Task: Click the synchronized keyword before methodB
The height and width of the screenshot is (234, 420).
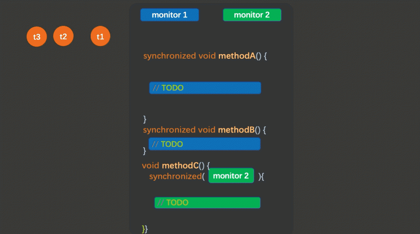Action: (x=169, y=130)
